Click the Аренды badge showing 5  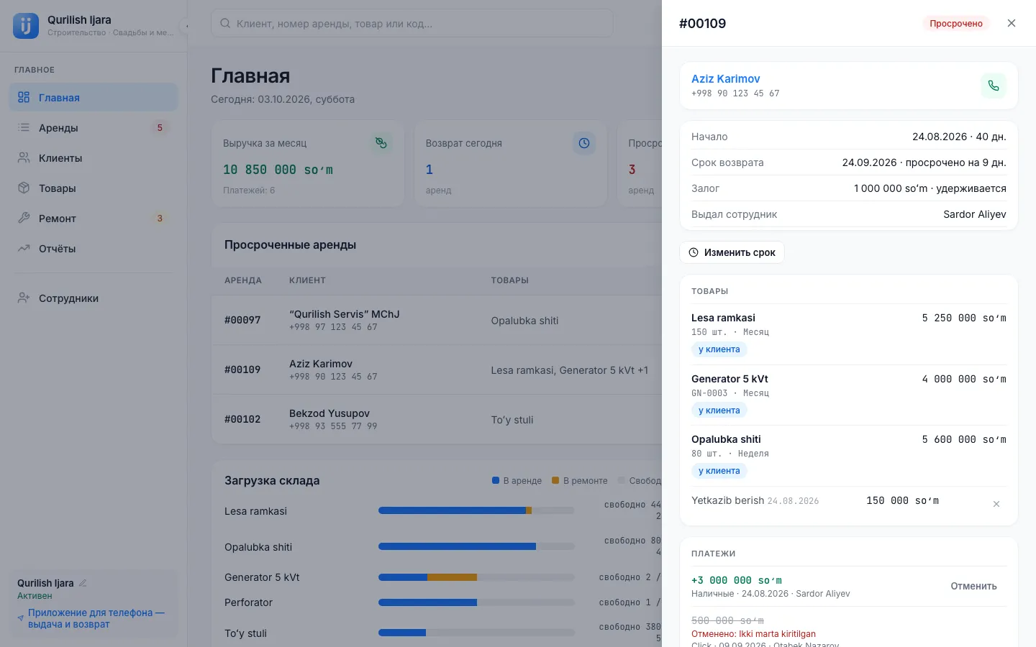click(160, 127)
